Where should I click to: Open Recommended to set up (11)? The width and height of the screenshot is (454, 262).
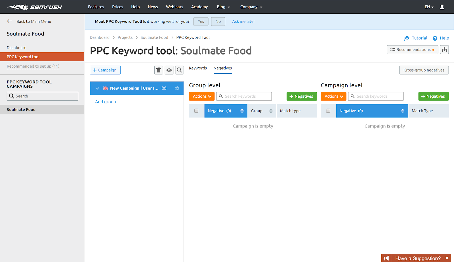tap(33, 66)
